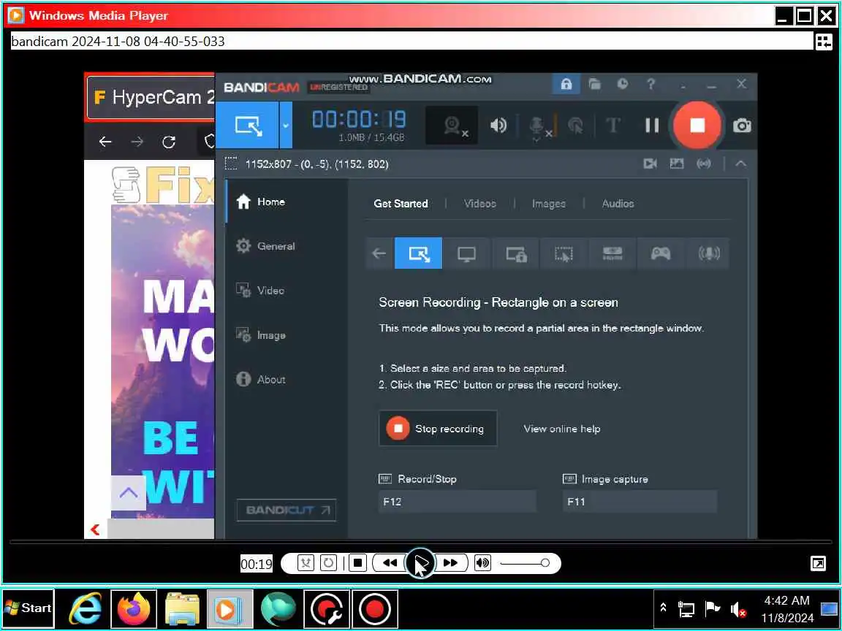Open Internet Explorer from the taskbar
842x631 pixels.
tap(86, 609)
